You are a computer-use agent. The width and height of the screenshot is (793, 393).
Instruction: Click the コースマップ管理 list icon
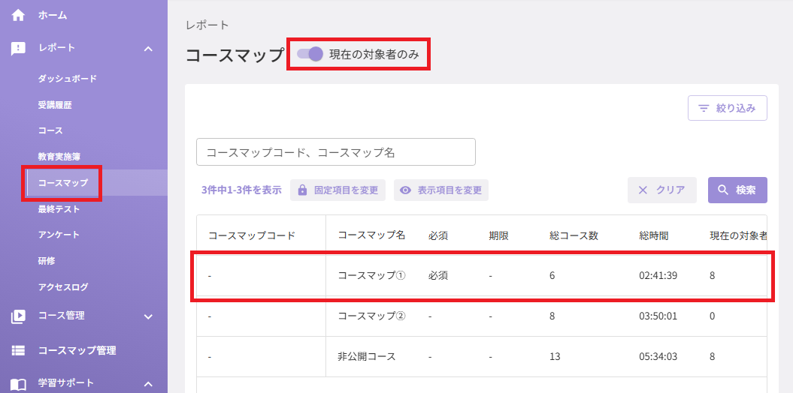(18, 350)
